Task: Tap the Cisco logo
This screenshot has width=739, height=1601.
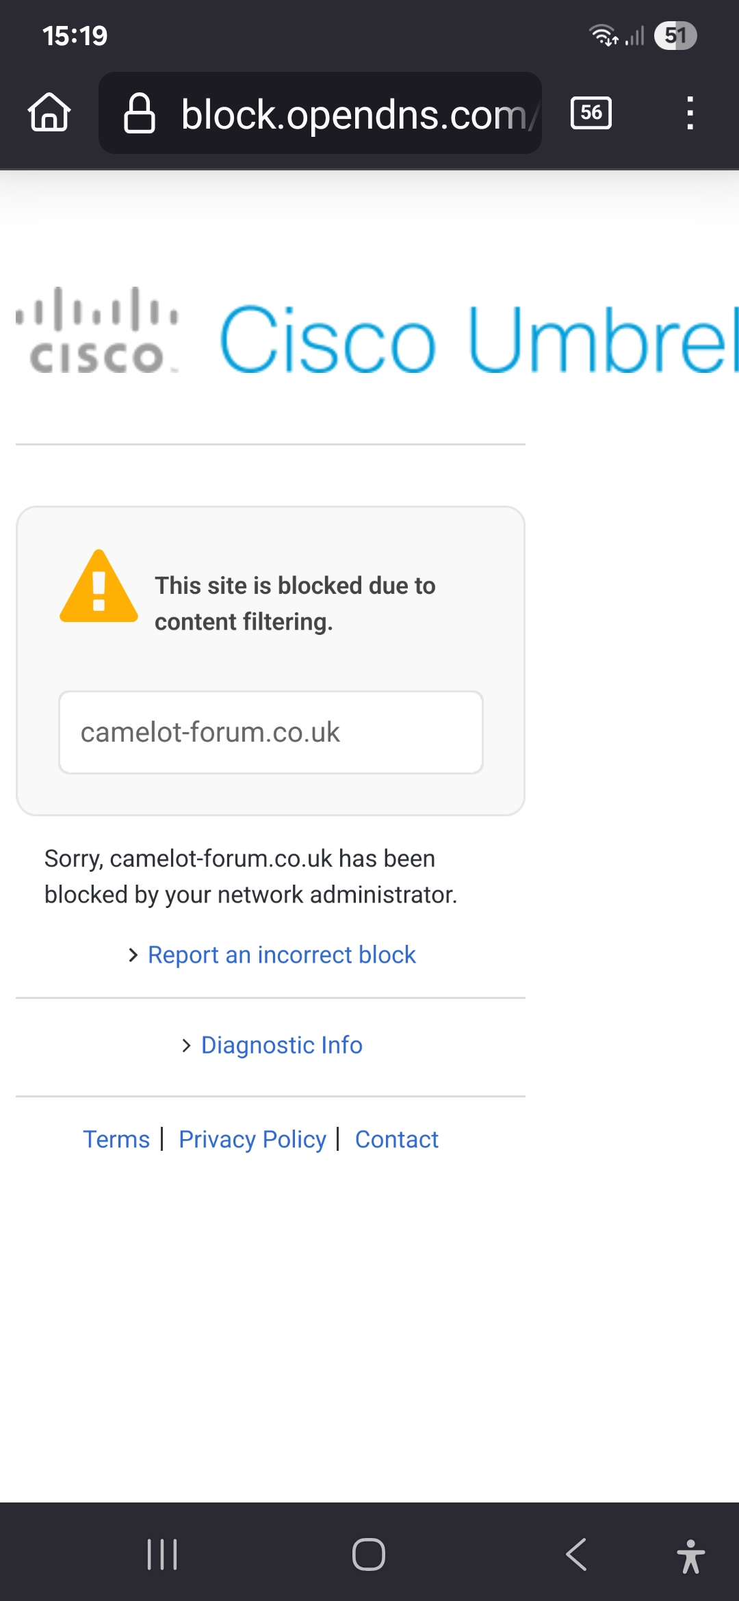Action: 97,330
